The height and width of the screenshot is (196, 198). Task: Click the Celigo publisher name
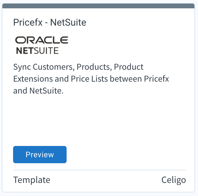coord(174,180)
